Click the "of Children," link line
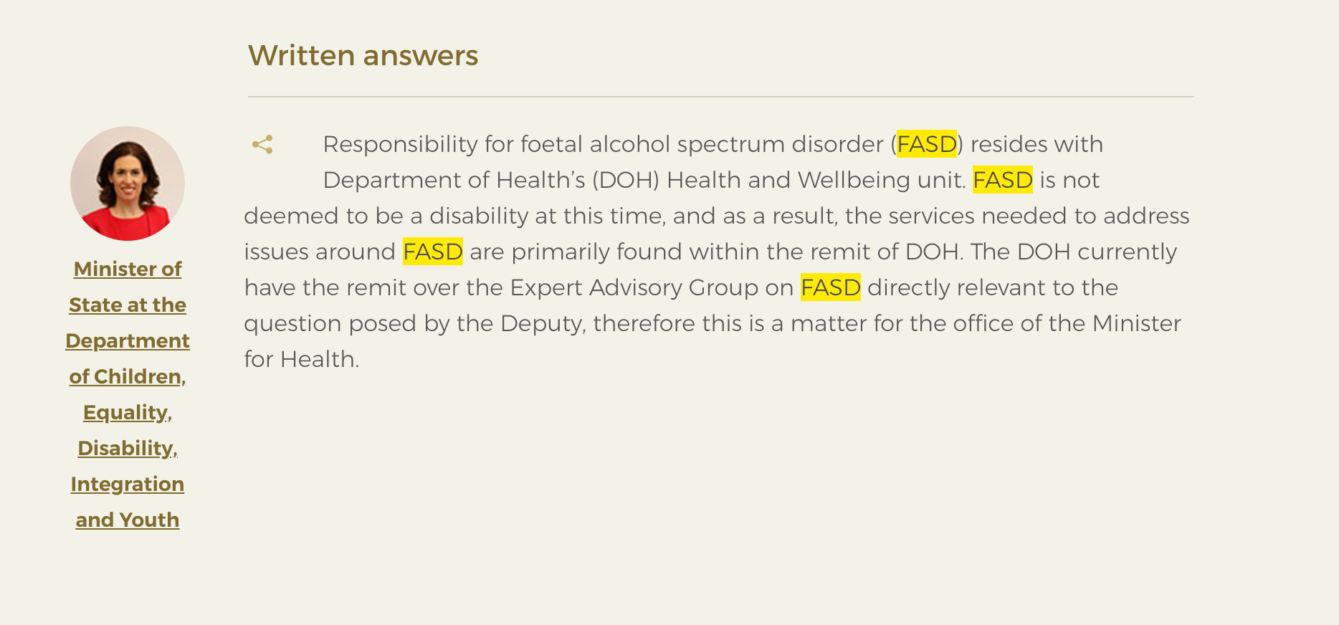This screenshot has height=625, width=1339. [128, 376]
